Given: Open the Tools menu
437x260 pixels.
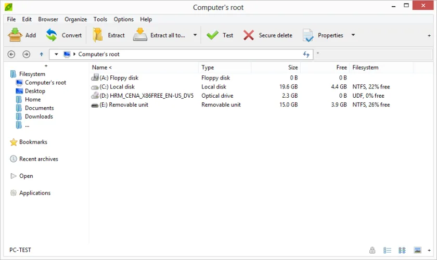Looking at the screenshot, I should pyautogui.click(x=100, y=19).
